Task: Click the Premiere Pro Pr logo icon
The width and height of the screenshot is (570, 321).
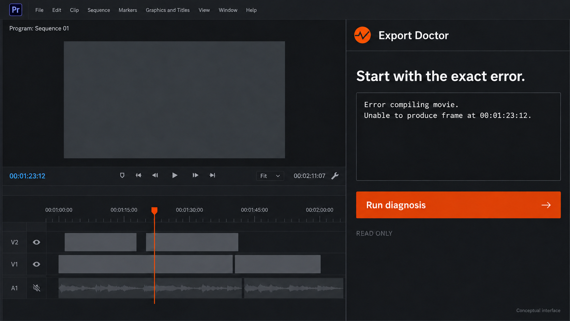Action: [16, 10]
